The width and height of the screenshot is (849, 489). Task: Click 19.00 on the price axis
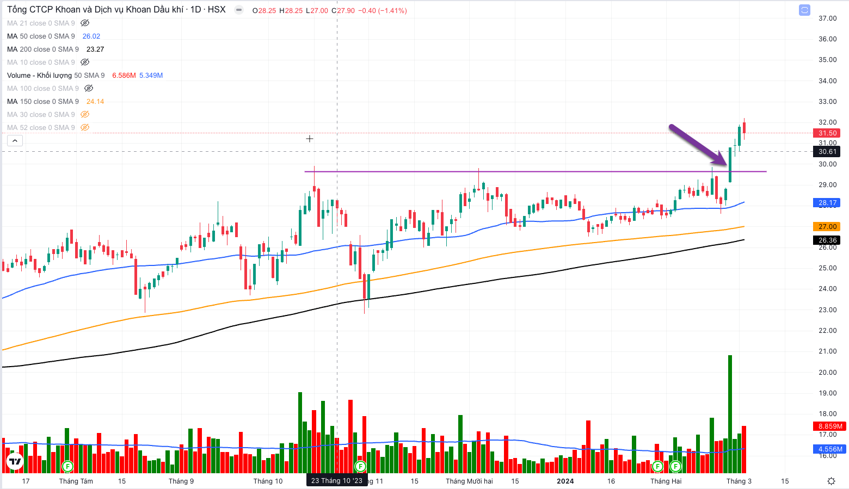pos(827,393)
